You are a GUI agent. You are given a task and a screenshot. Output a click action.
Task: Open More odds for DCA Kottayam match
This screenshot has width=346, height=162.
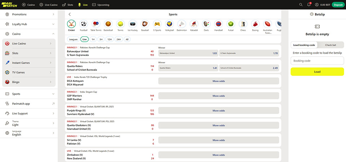pos(219,81)
